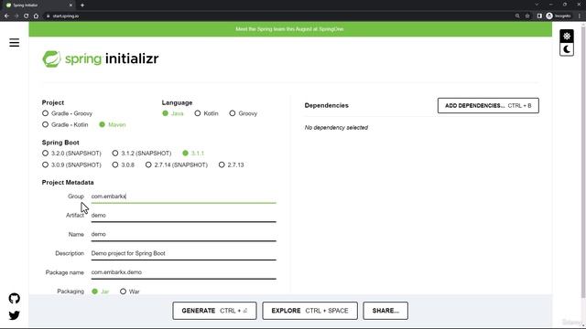Choose Groovy as the language
The height and width of the screenshot is (329, 586).
click(244, 113)
